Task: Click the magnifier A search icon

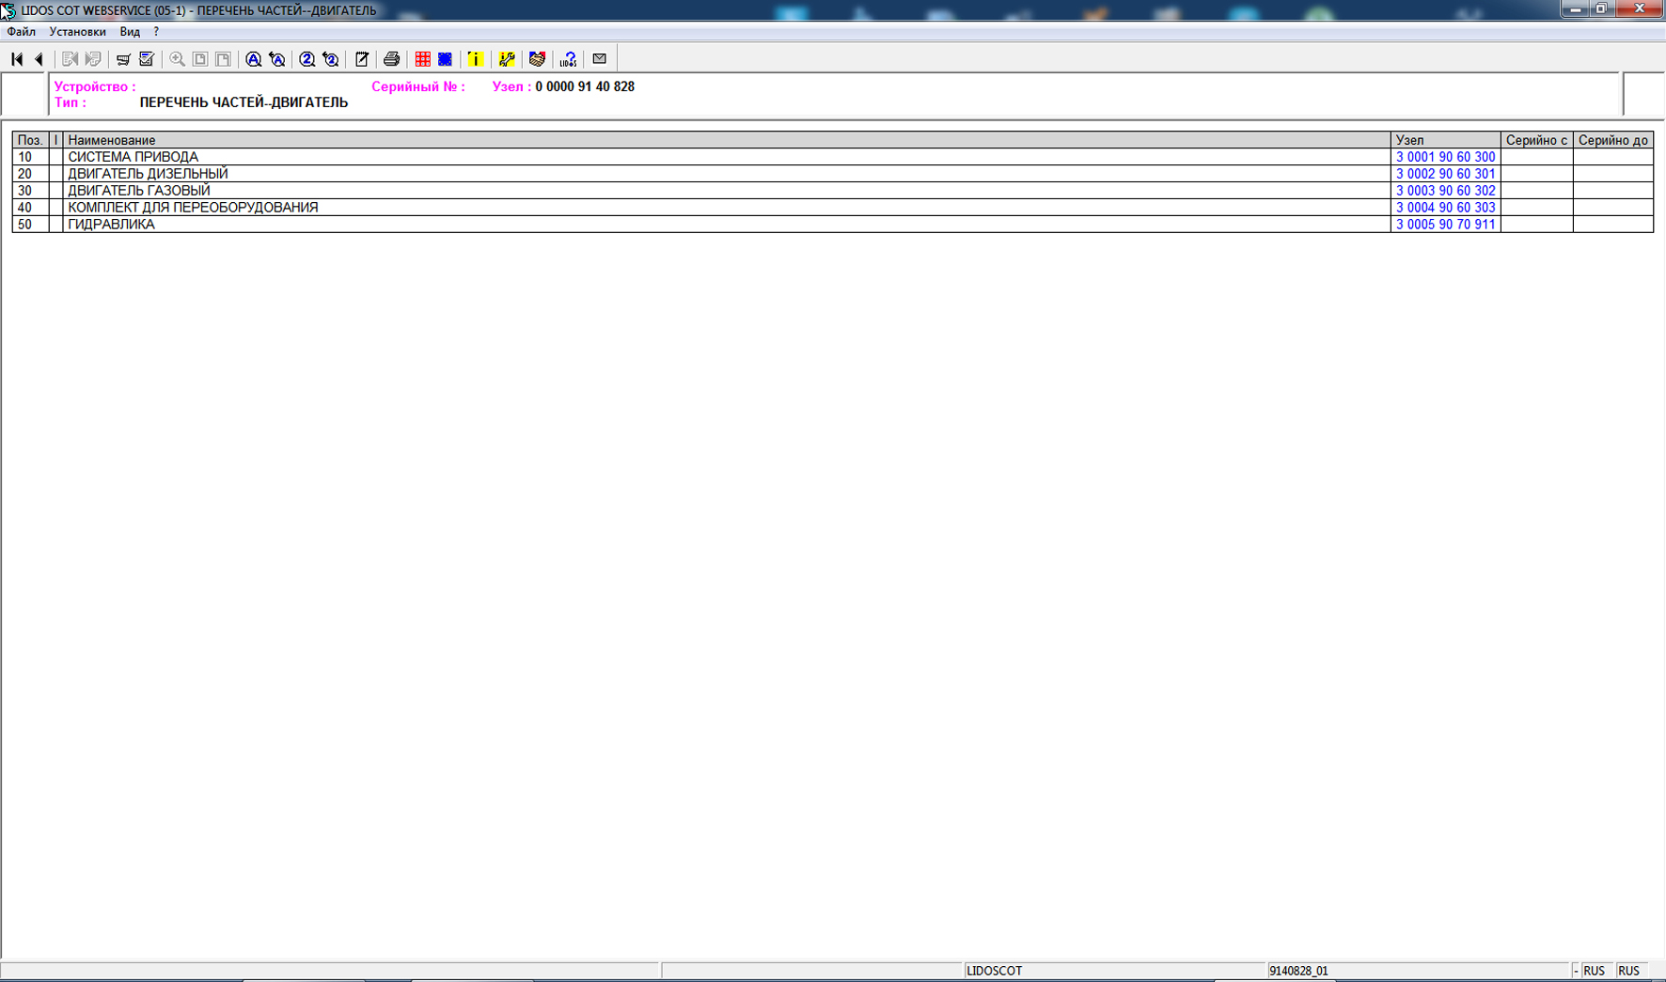Action: [x=253, y=59]
